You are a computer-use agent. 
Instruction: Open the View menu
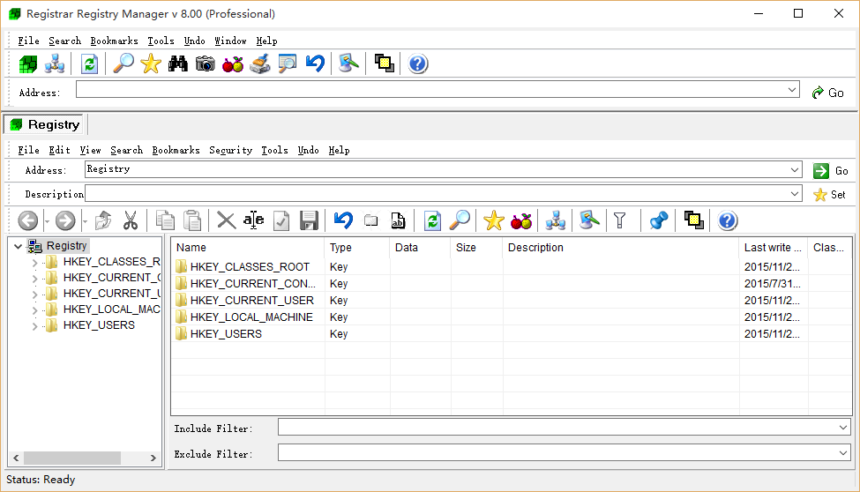point(91,150)
